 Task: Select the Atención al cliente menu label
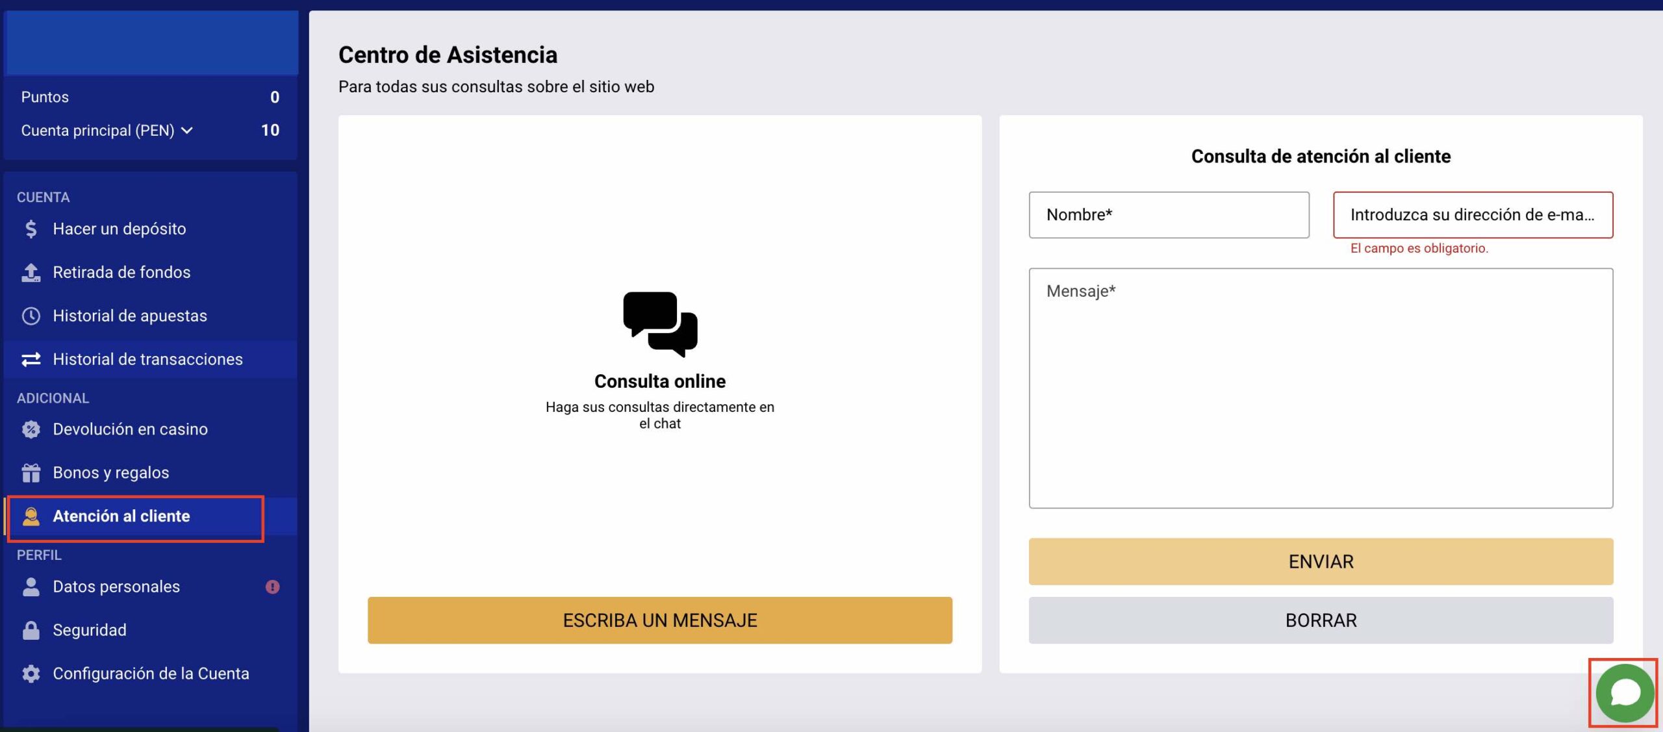pos(121,516)
